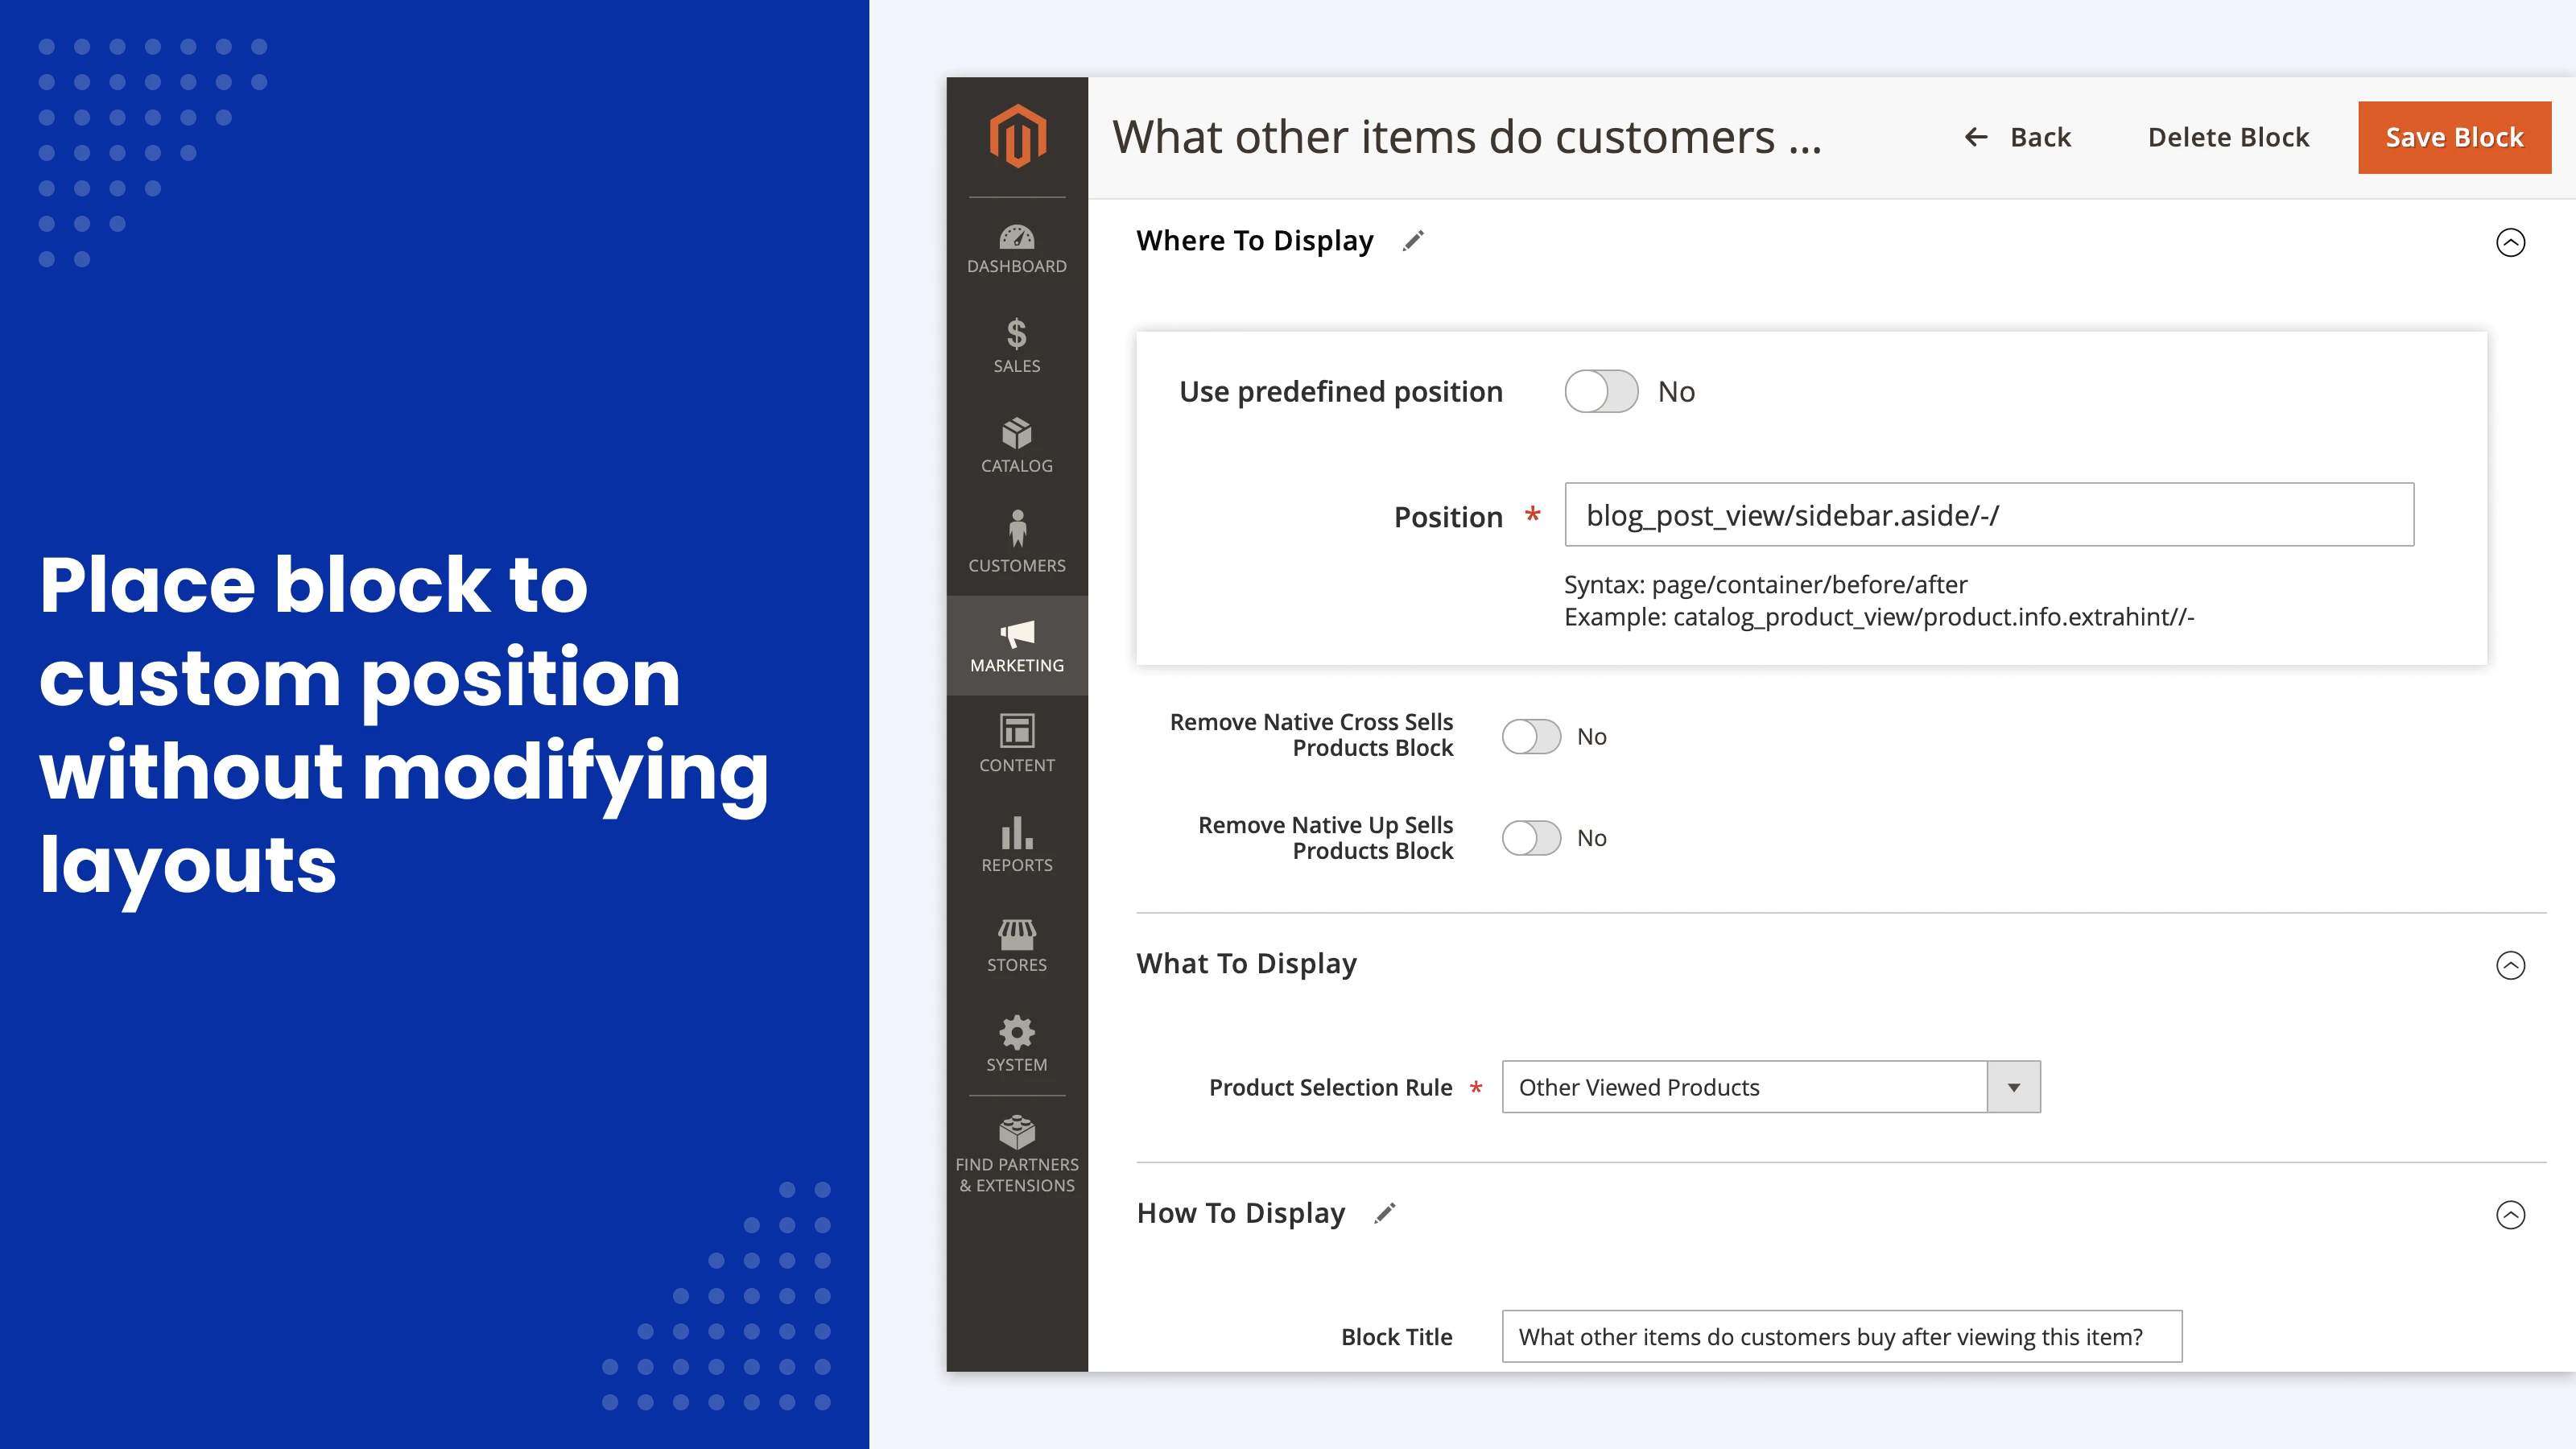Click the Magento logo icon
Viewport: 2576px width, 1449px height.
pos(1017,136)
